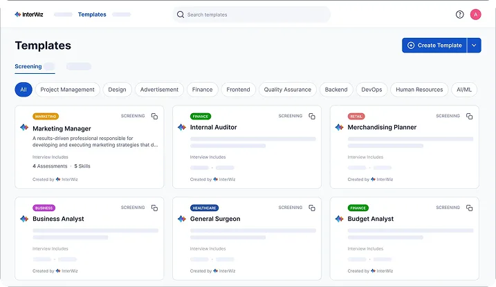Filter by Project Management
496x287 pixels.
(x=67, y=90)
